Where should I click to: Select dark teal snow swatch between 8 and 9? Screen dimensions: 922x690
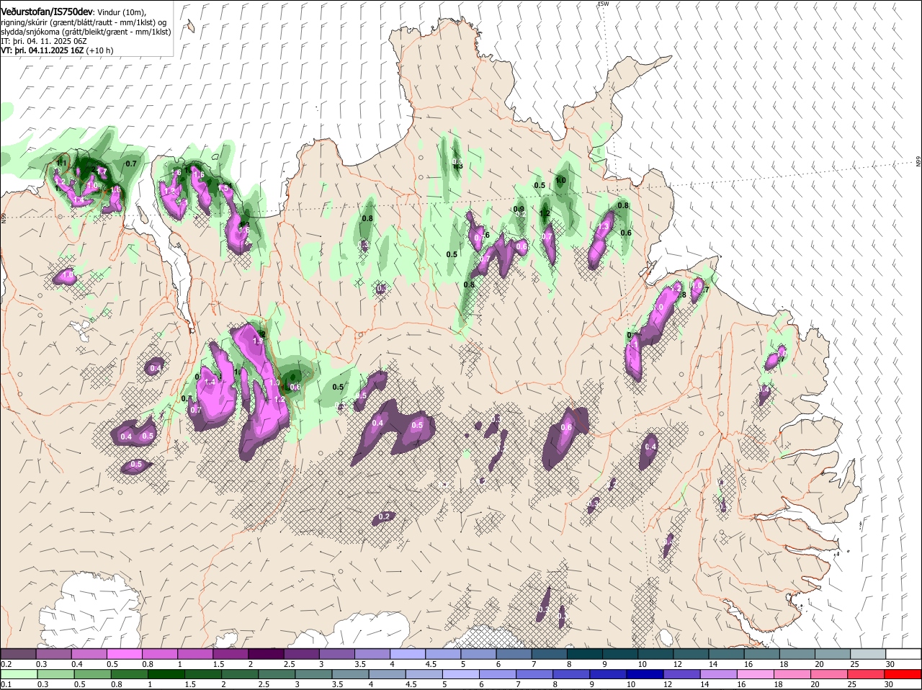pos(585,654)
